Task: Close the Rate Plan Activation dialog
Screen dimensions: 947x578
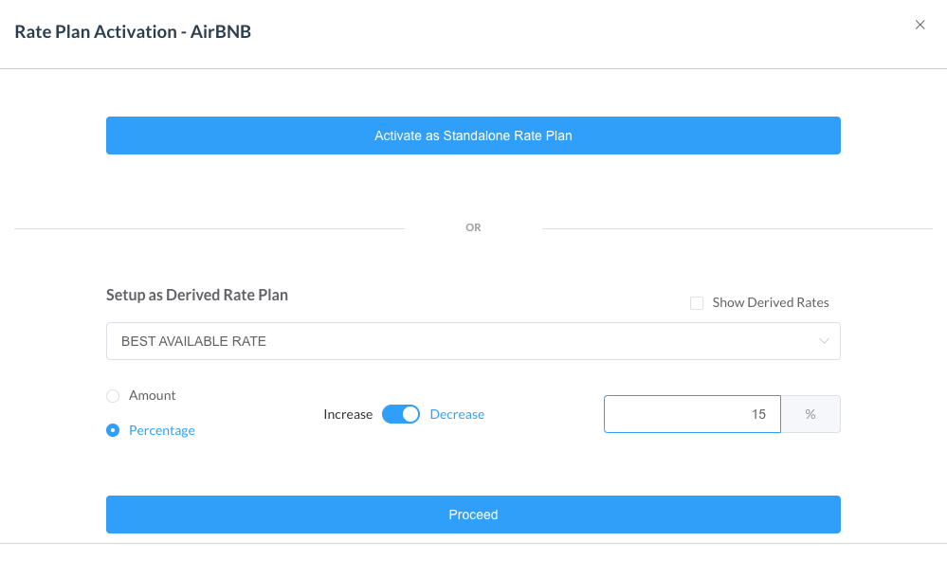Action: [x=920, y=25]
